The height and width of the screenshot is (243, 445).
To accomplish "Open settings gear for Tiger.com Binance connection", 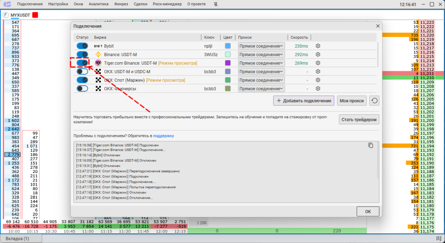I will point(318,63).
